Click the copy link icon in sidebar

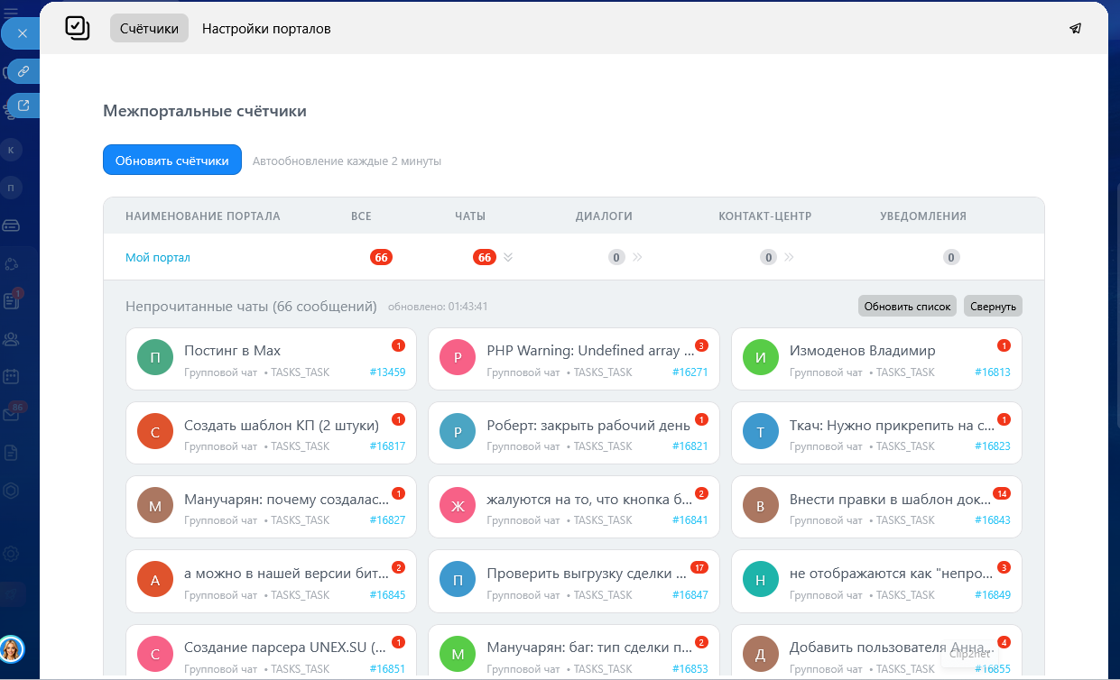(x=23, y=71)
